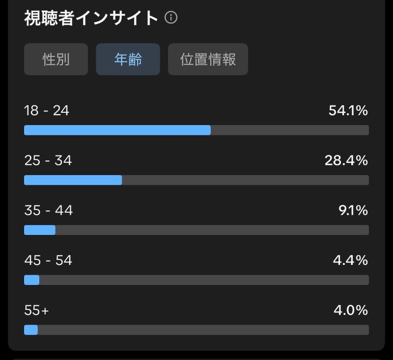Tap the info icon beside 視聴者インサイト
Image resolution: width=393 pixels, height=360 pixels.
click(171, 18)
